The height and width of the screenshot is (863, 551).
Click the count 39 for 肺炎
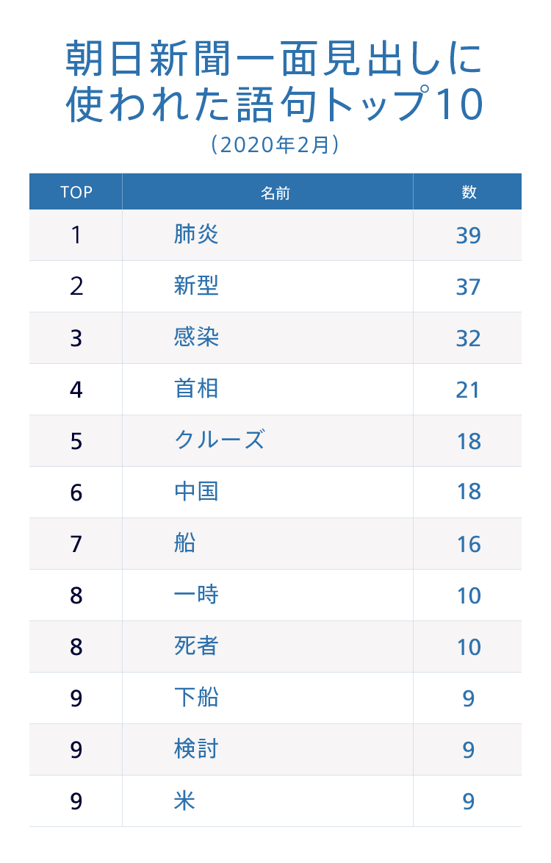point(468,235)
